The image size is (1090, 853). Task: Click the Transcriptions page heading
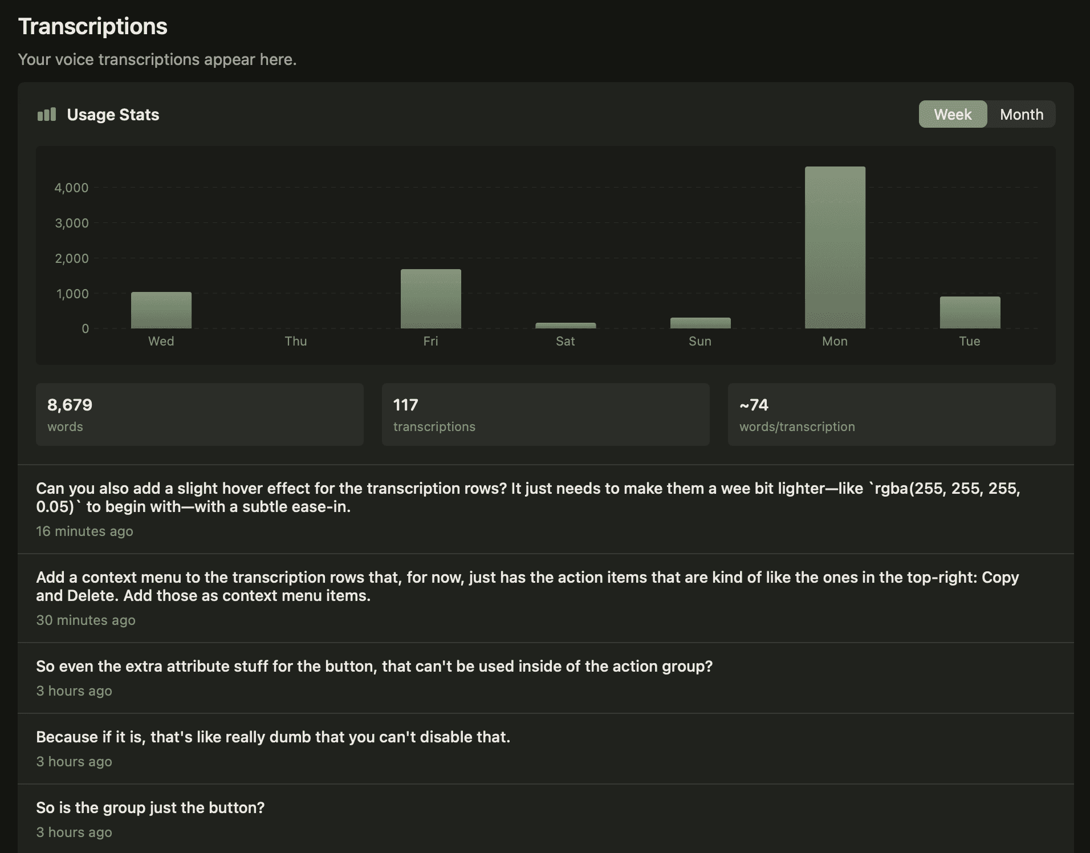click(93, 27)
